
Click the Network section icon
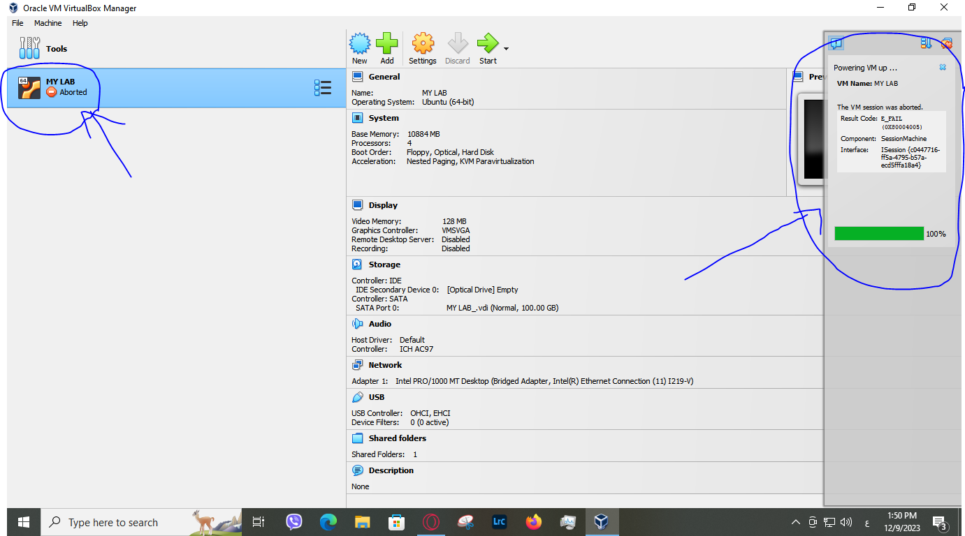tap(358, 365)
